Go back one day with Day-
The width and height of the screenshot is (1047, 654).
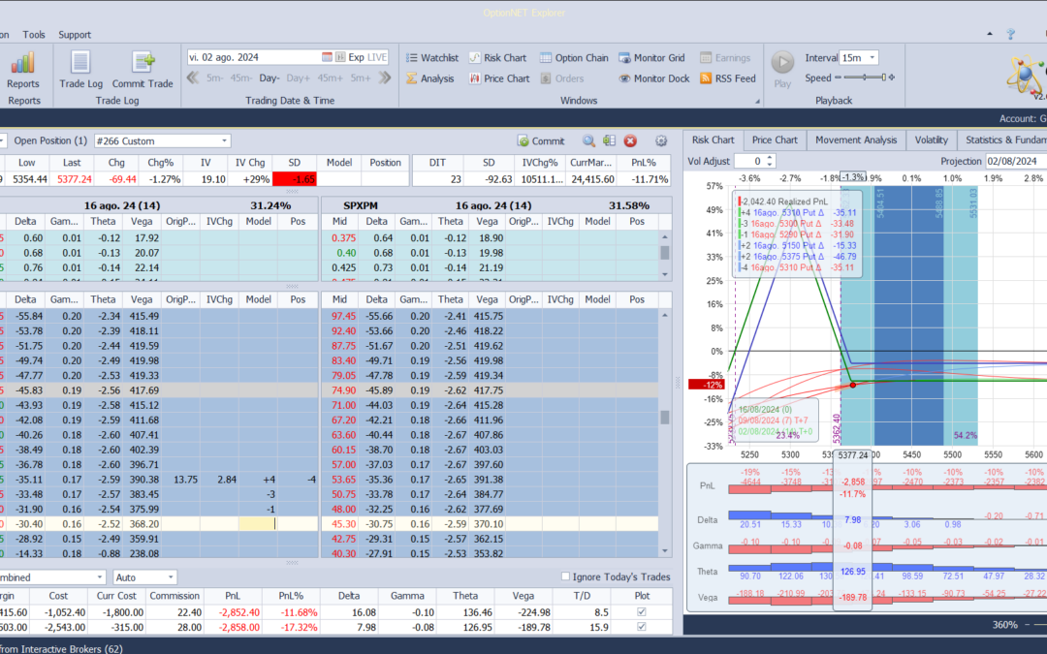tap(270, 78)
